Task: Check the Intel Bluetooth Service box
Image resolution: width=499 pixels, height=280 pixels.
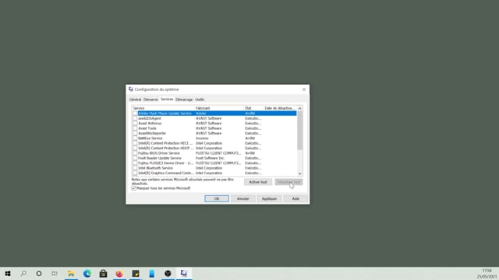Action: coord(135,168)
